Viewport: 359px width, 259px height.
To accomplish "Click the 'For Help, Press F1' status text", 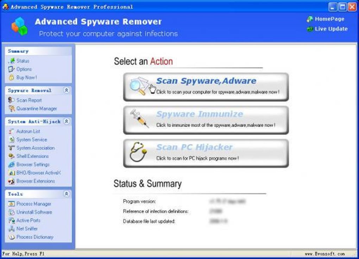I will click(23, 254).
